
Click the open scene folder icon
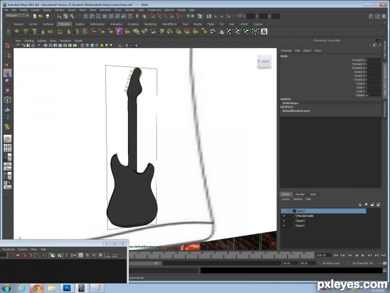(40, 16)
